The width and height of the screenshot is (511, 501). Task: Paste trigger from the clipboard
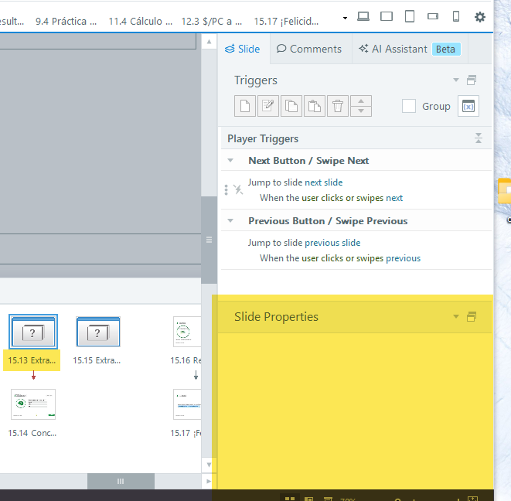315,106
